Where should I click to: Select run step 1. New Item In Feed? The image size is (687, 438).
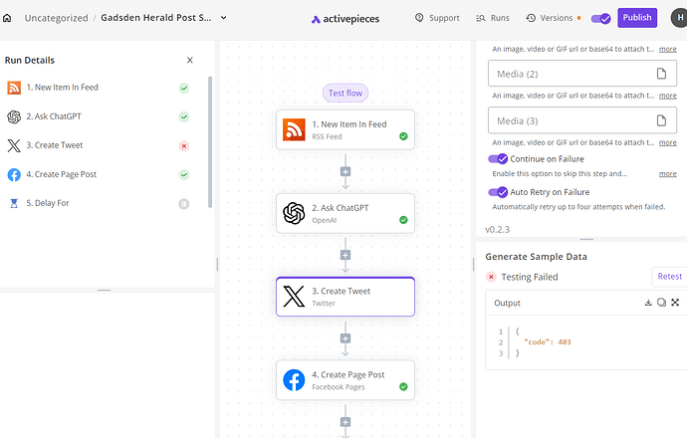pyautogui.click(x=99, y=88)
